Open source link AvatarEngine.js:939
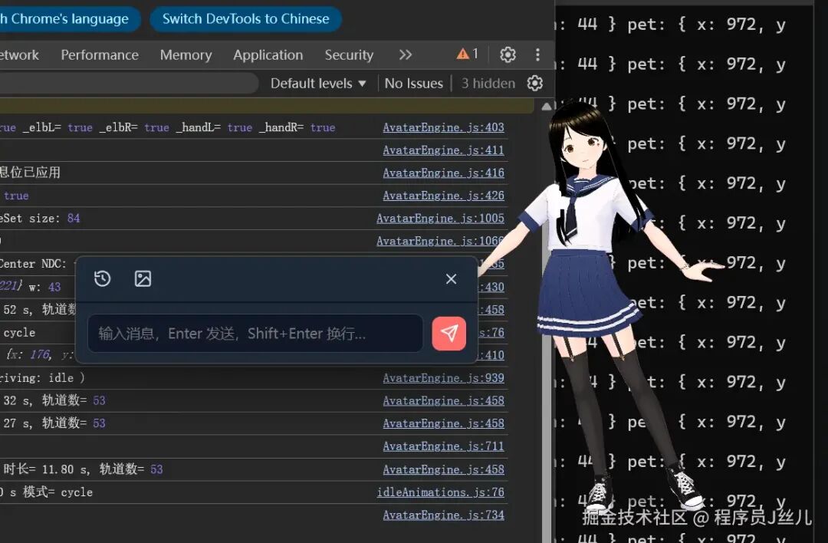 click(444, 377)
